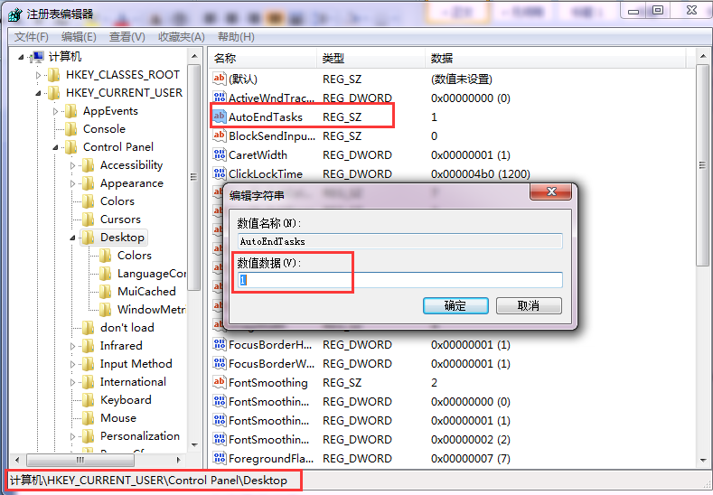Open the 收藏夹(A) menu
Image resolution: width=713 pixels, height=495 pixels.
click(x=182, y=37)
